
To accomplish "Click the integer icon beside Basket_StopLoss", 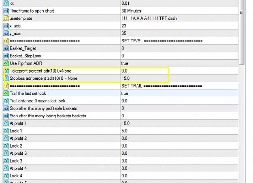I will [x=6, y=56].
